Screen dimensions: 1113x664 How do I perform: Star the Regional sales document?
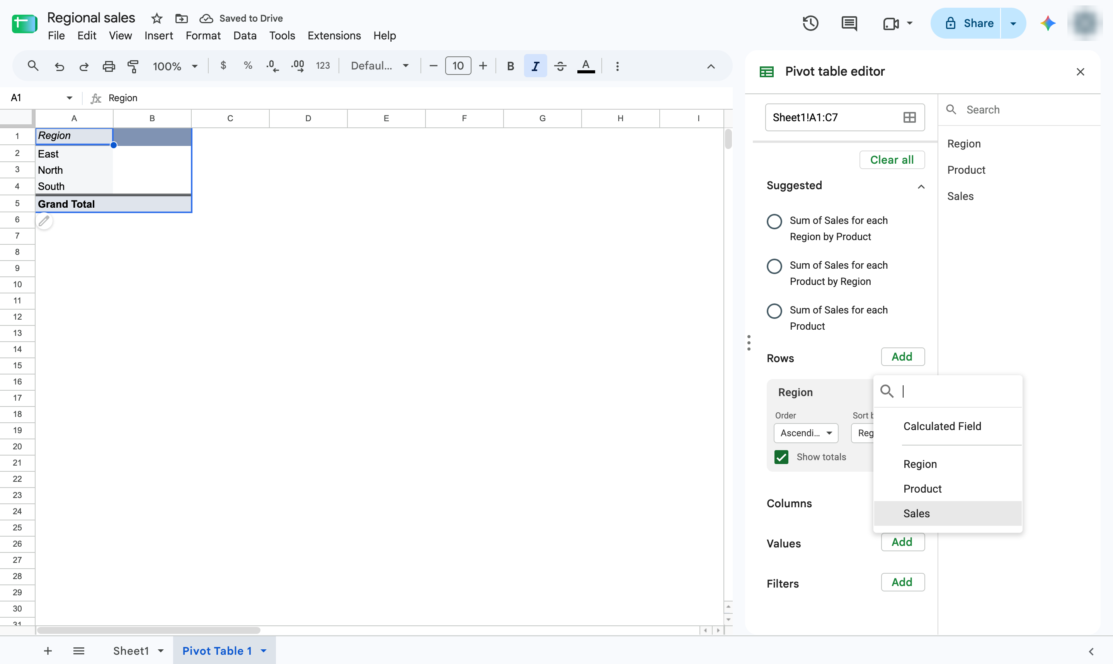tap(157, 19)
